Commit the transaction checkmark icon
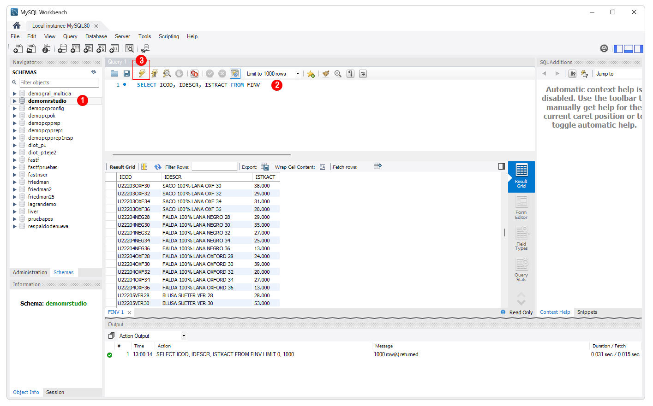The image size is (653, 406). (x=210, y=74)
